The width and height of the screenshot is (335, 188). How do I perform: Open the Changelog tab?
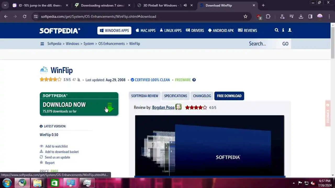point(202,96)
